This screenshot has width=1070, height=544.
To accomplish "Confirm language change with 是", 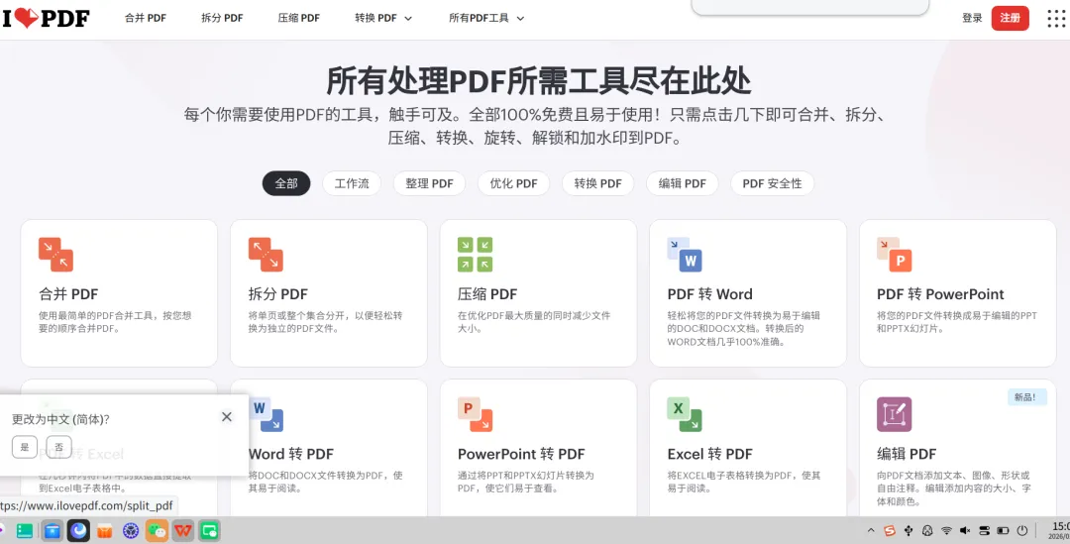I will [x=25, y=447].
